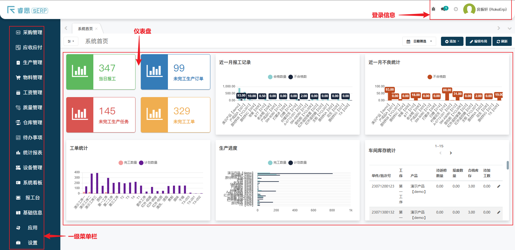Click the edit pencil for batch 23071200123
Image resolution: width=515 pixels, height=250 pixels.
[499, 186]
